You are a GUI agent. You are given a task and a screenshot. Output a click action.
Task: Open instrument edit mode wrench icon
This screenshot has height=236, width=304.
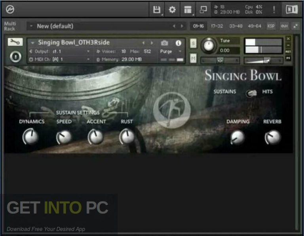(15, 42)
